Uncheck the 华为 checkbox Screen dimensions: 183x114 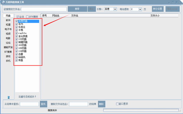click(16, 24)
